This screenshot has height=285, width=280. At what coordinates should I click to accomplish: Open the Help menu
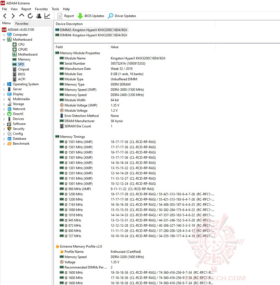(66, 9)
